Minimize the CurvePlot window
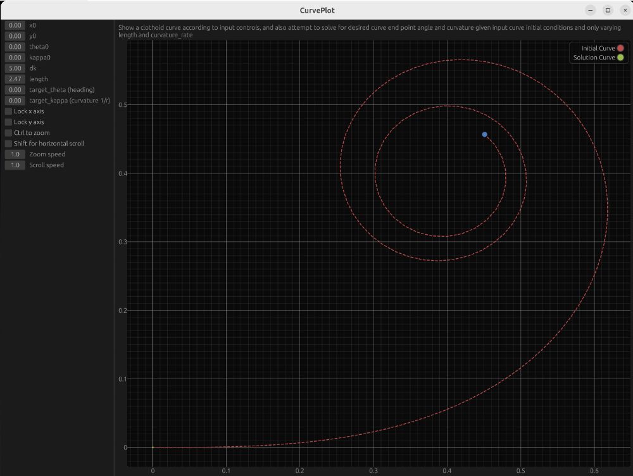Screen dimensions: 633x476 click(x=590, y=10)
